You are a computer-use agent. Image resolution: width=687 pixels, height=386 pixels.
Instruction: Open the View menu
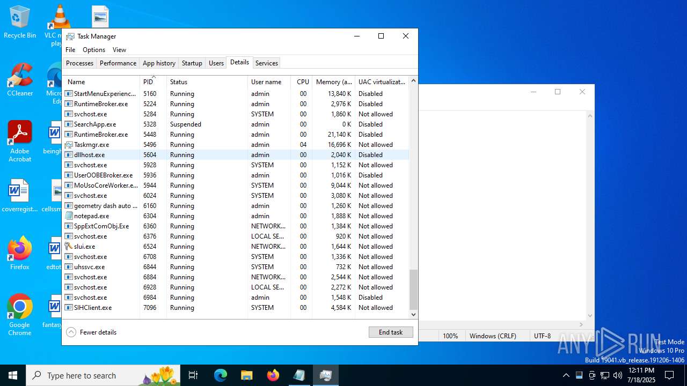coord(119,50)
